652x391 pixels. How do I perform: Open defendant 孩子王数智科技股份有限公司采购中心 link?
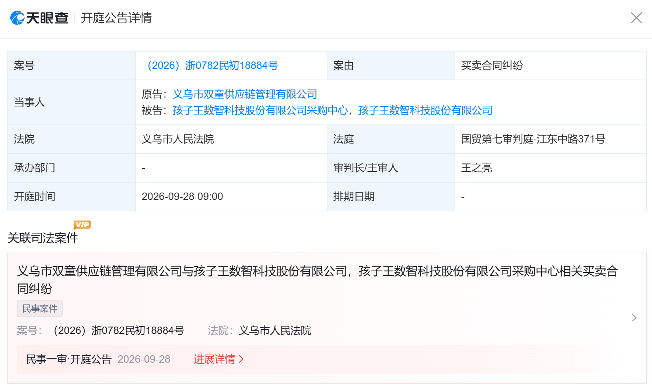click(x=260, y=110)
